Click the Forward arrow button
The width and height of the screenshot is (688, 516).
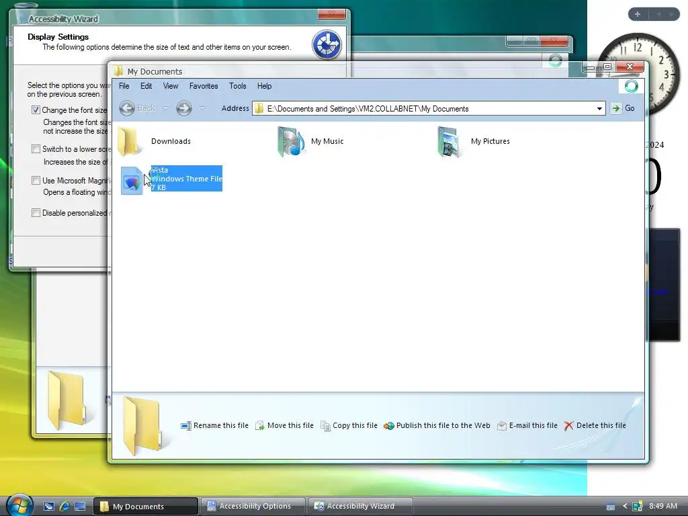pyautogui.click(x=184, y=108)
